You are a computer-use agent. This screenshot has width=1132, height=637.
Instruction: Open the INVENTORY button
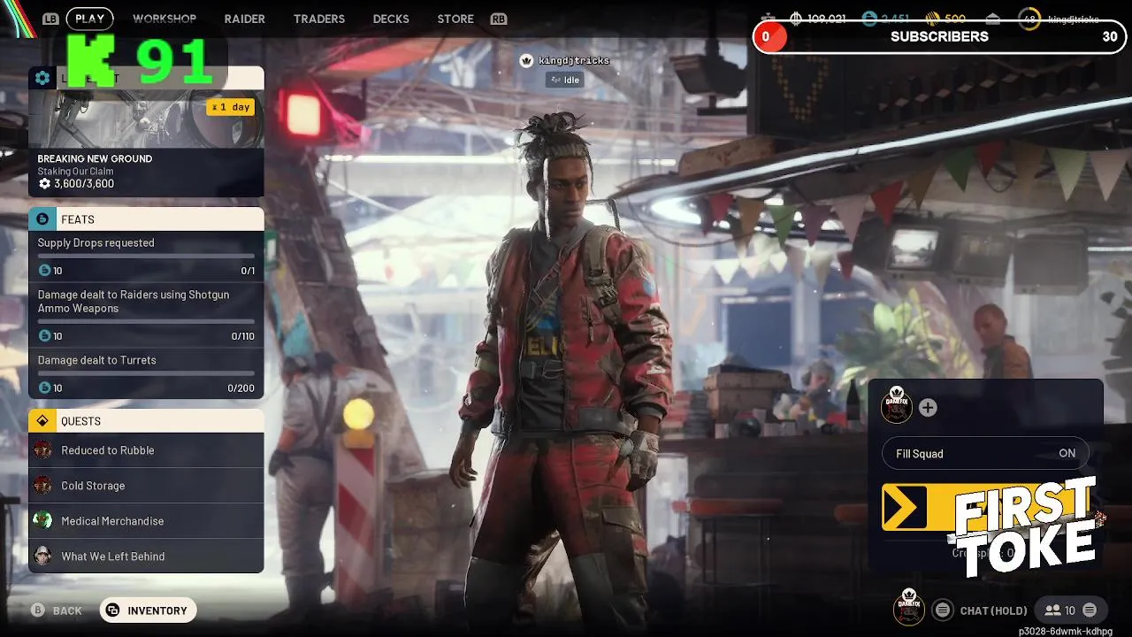click(148, 610)
